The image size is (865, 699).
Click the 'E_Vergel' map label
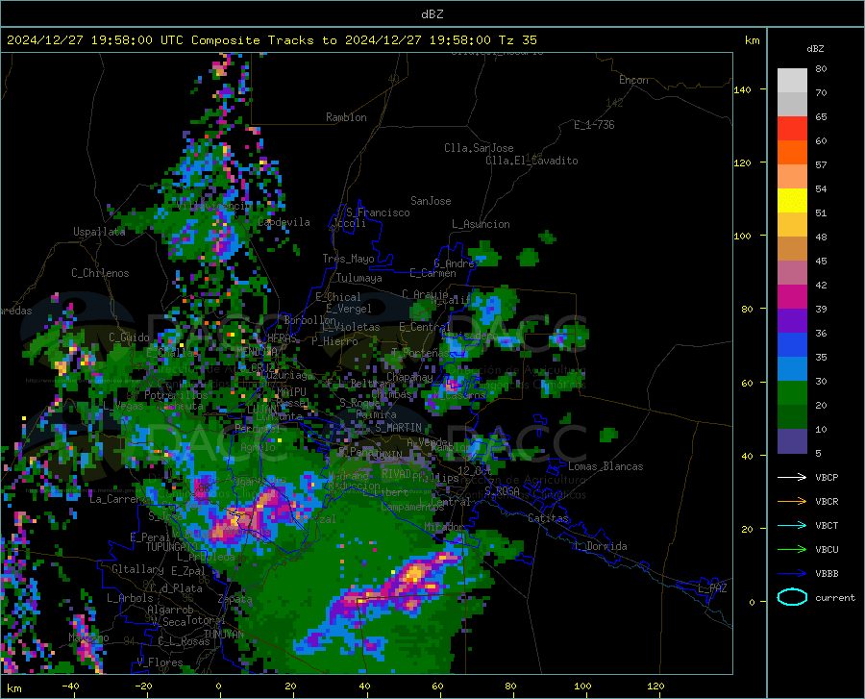[x=348, y=309]
